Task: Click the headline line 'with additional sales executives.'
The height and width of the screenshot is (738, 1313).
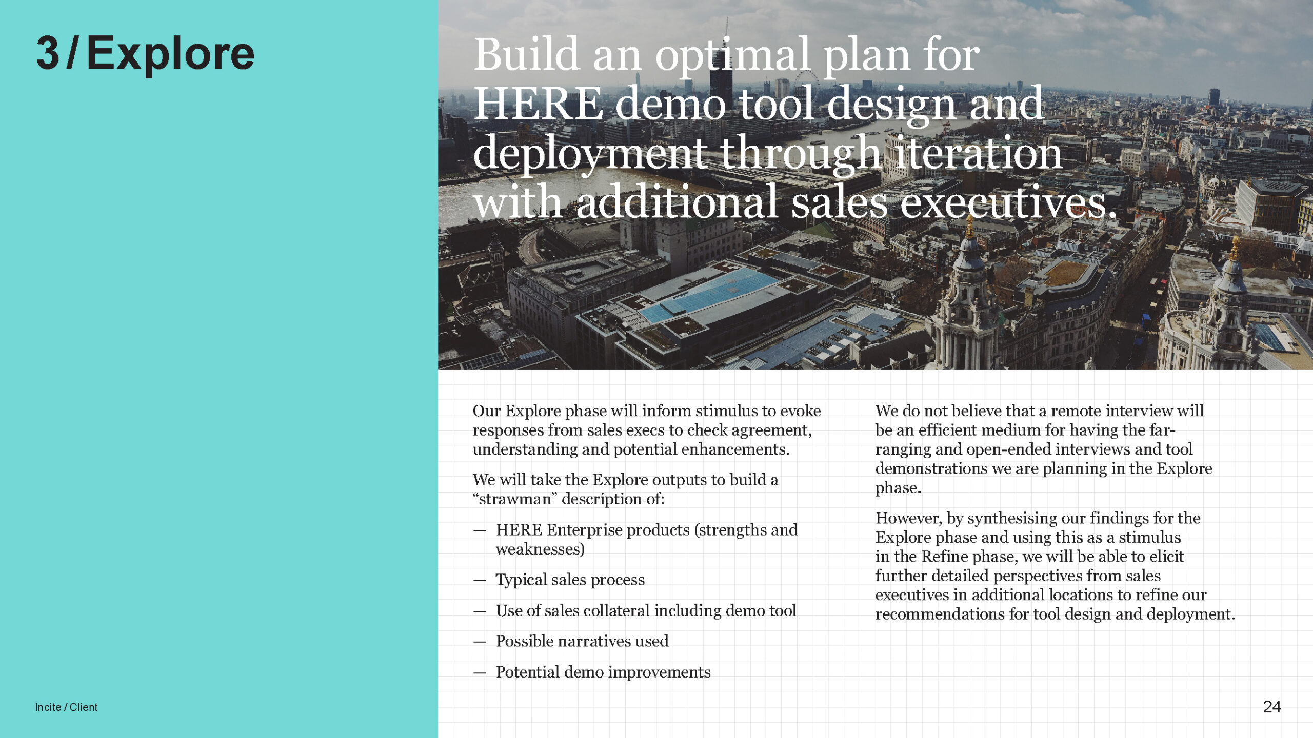Action: pos(795,201)
